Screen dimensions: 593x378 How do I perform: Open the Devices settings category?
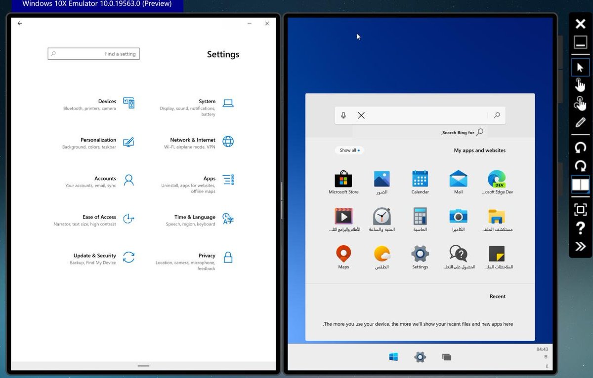(99, 104)
